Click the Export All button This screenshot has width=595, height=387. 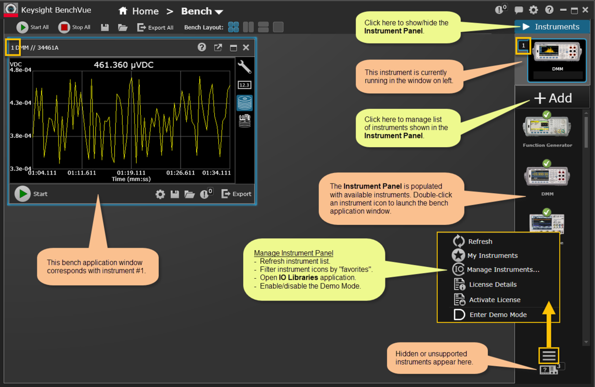(155, 27)
